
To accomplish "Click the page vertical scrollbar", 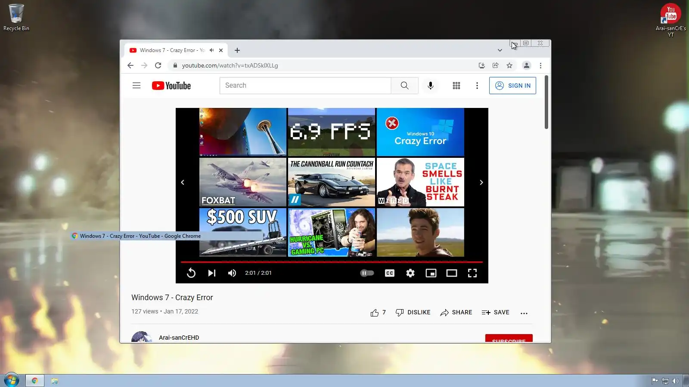I will click(x=546, y=102).
